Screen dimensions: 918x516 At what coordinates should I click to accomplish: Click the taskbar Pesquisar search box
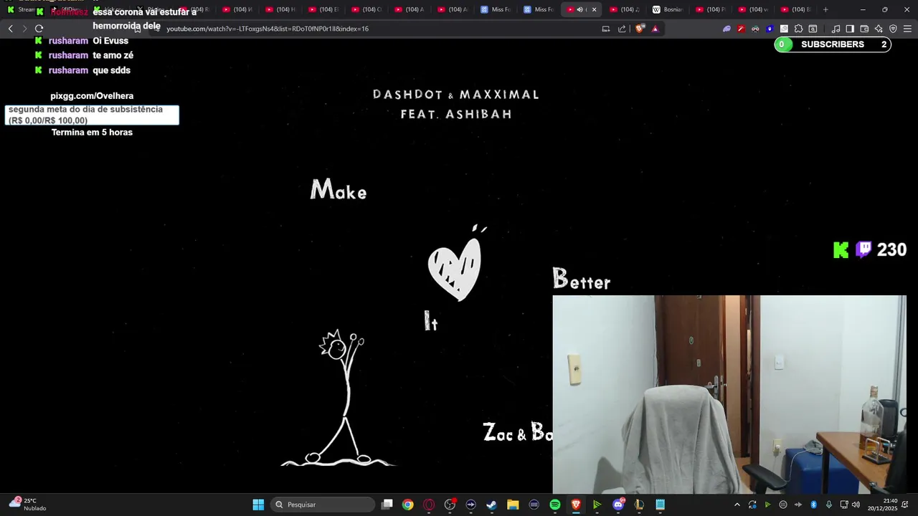323,505
